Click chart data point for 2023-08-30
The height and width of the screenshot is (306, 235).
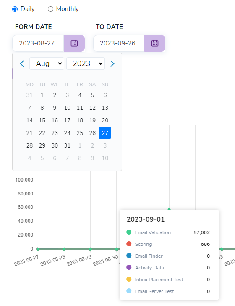pos(117,249)
